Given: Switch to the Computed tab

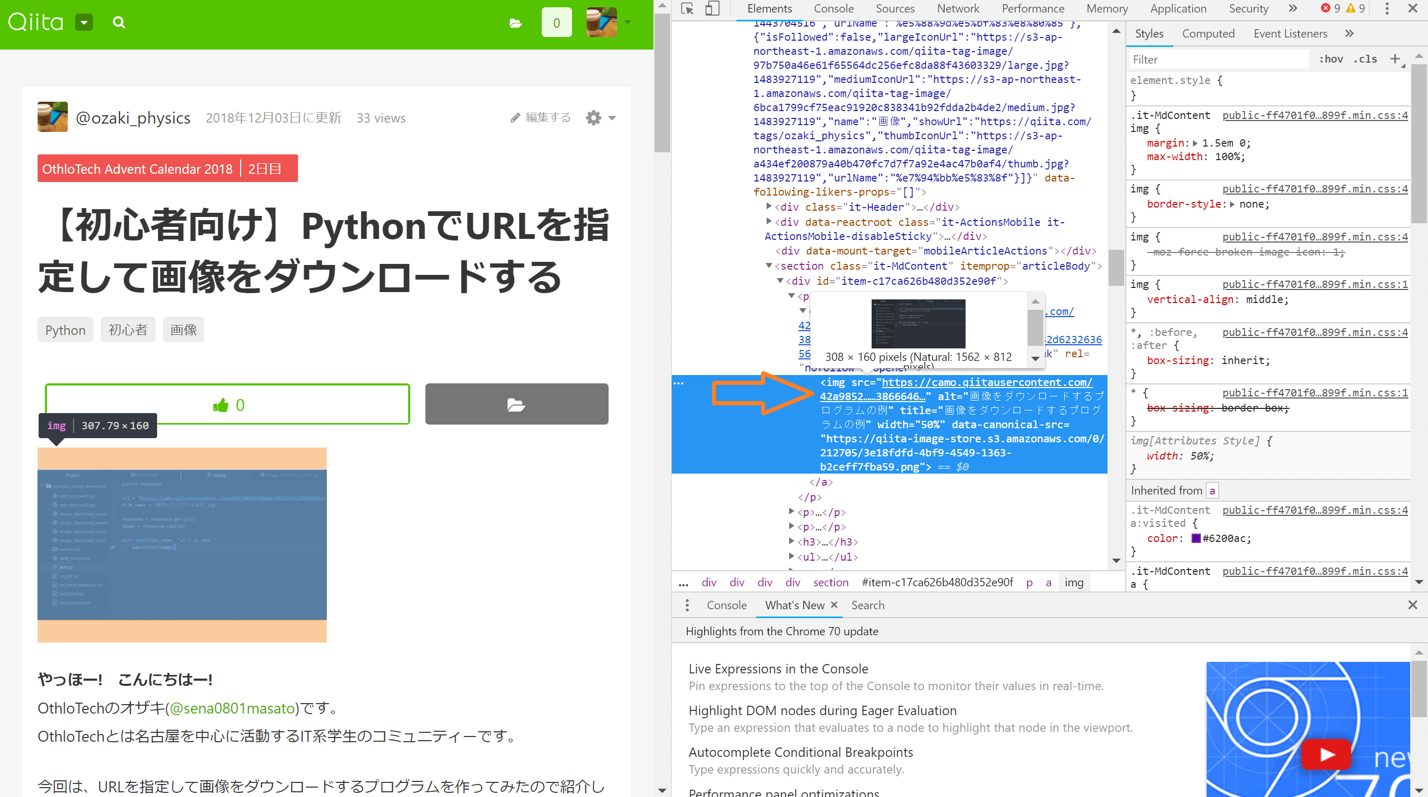Looking at the screenshot, I should (x=1208, y=33).
